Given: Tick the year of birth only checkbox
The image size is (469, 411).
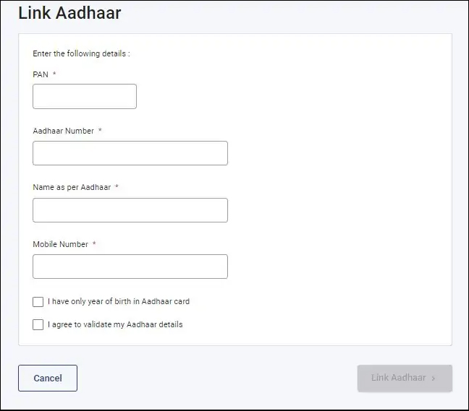Looking at the screenshot, I should click(38, 302).
